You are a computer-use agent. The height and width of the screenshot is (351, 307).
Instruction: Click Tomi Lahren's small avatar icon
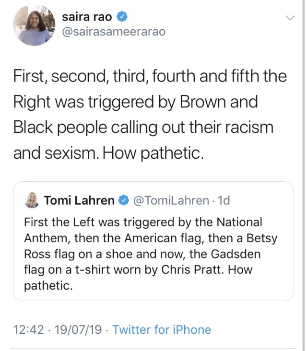coord(32,200)
